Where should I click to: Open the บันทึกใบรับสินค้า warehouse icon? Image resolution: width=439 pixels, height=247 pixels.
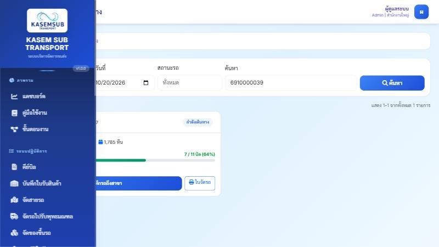(14, 183)
